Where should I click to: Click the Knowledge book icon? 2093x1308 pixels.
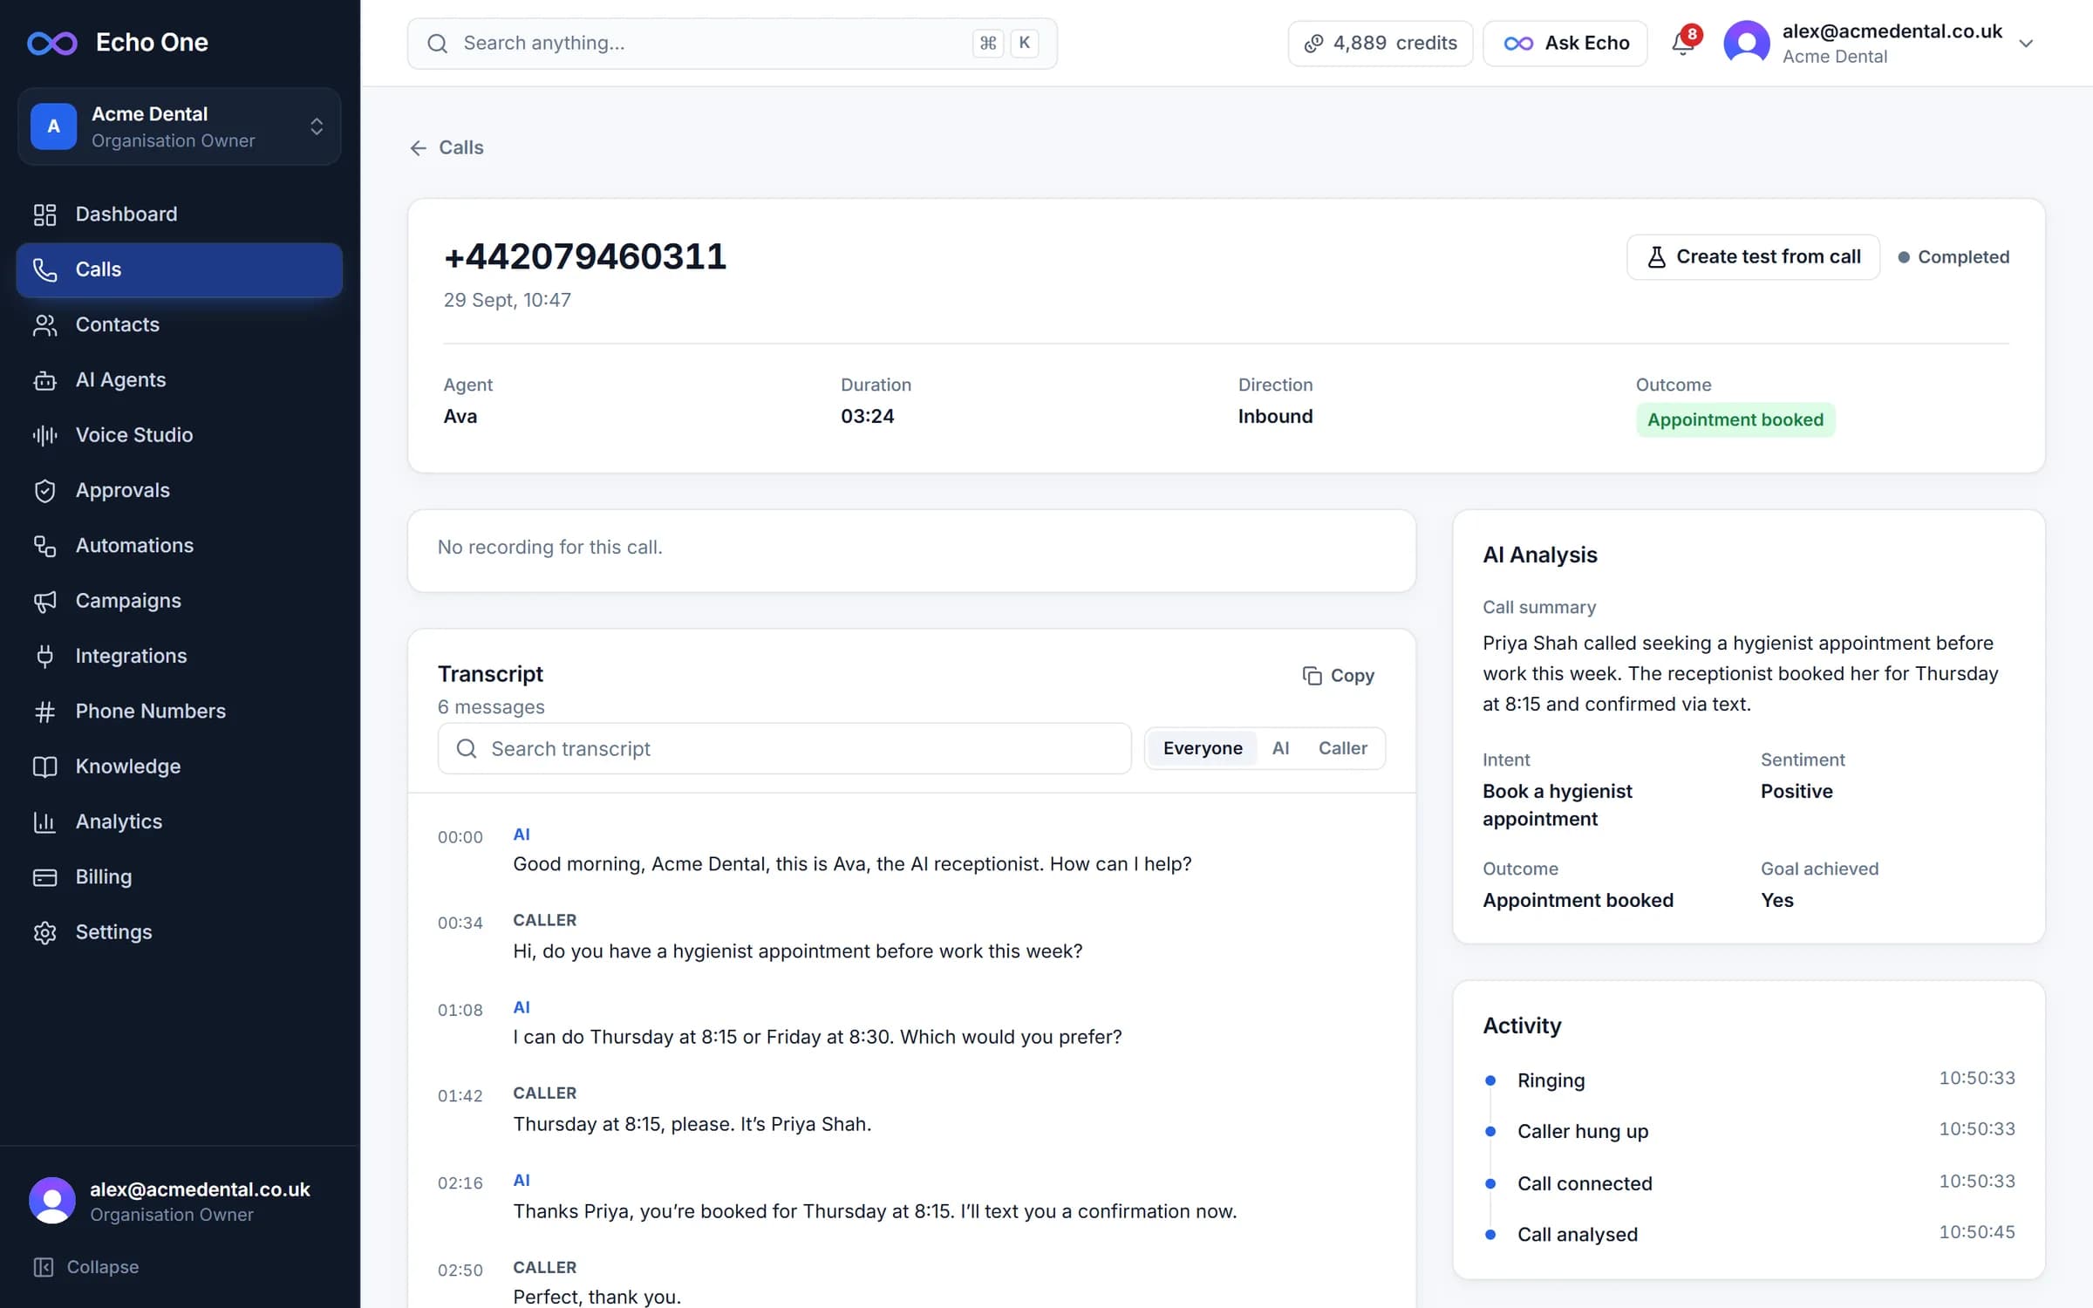[x=44, y=766]
